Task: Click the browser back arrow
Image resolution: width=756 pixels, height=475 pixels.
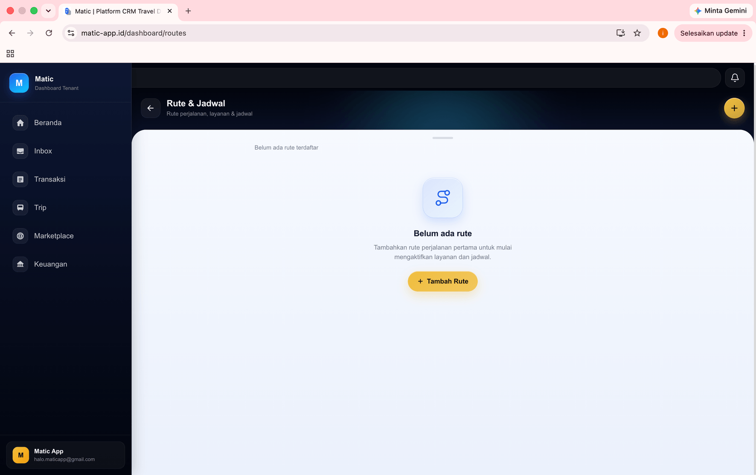Action: (x=12, y=33)
